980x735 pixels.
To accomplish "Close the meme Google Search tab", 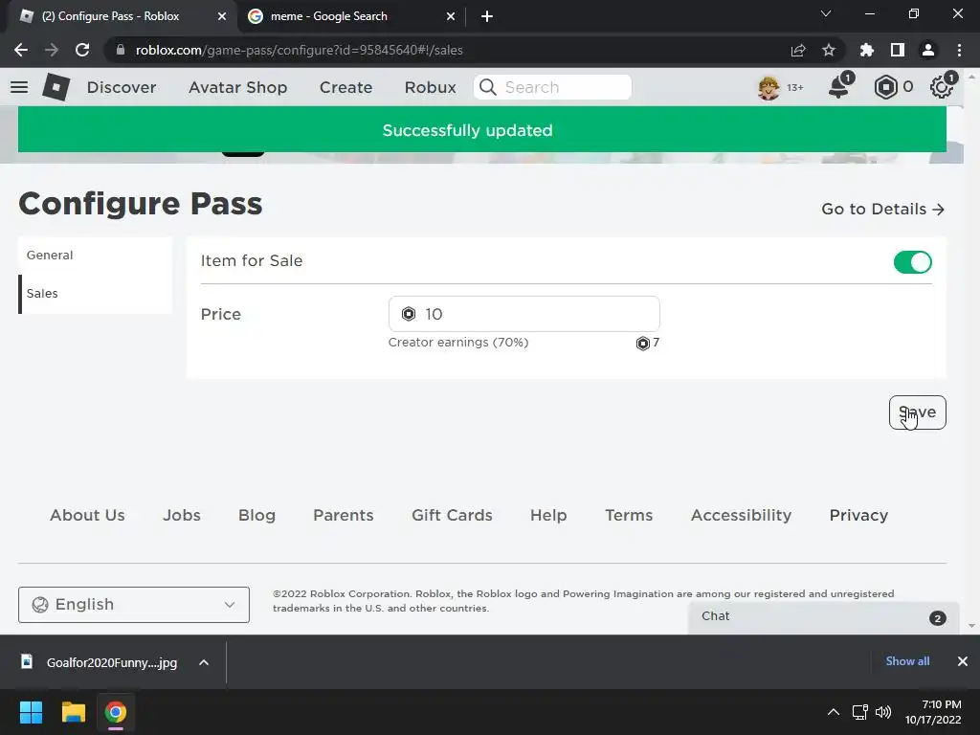I will [451, 17].
